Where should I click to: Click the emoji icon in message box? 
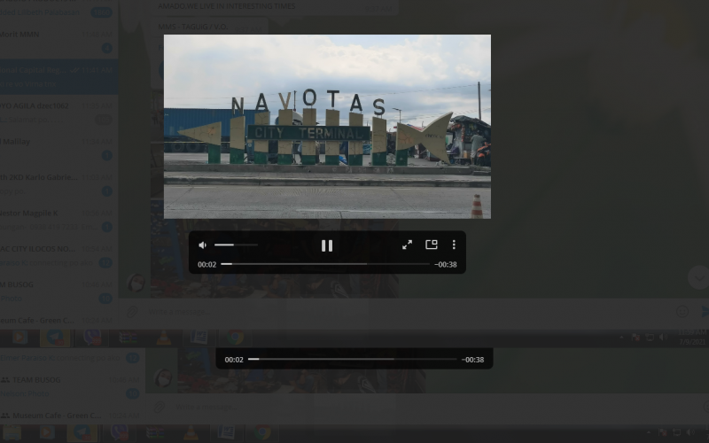pyautogui.click(x=682, y=312)
